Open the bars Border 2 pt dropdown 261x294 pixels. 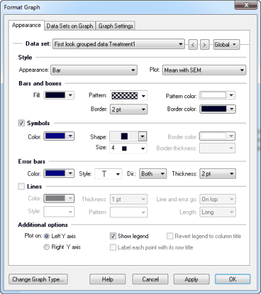tap(128, 109)
